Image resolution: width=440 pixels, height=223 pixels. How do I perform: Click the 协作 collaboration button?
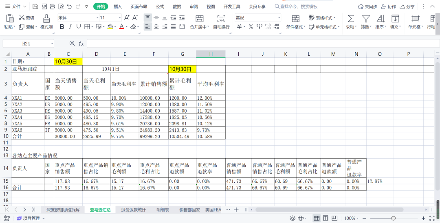point(388,7)
